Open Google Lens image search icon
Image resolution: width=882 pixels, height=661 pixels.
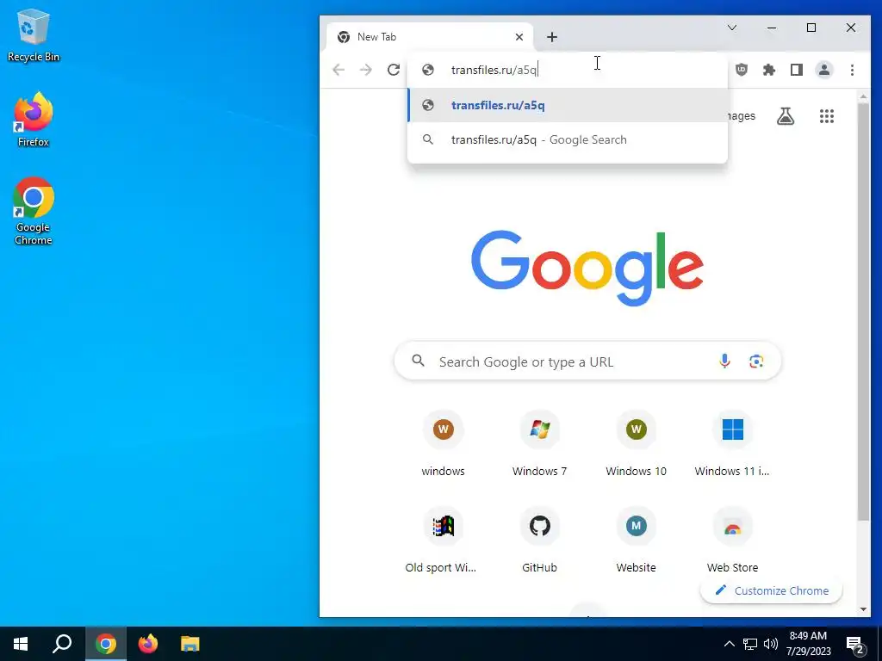pos(756,361)
